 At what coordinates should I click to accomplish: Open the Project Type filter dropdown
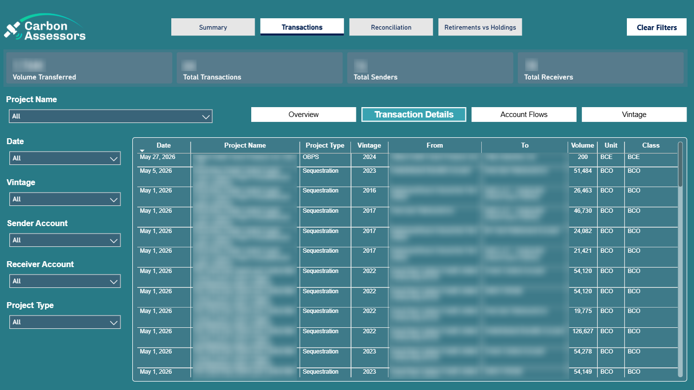[x=65, y=322]
